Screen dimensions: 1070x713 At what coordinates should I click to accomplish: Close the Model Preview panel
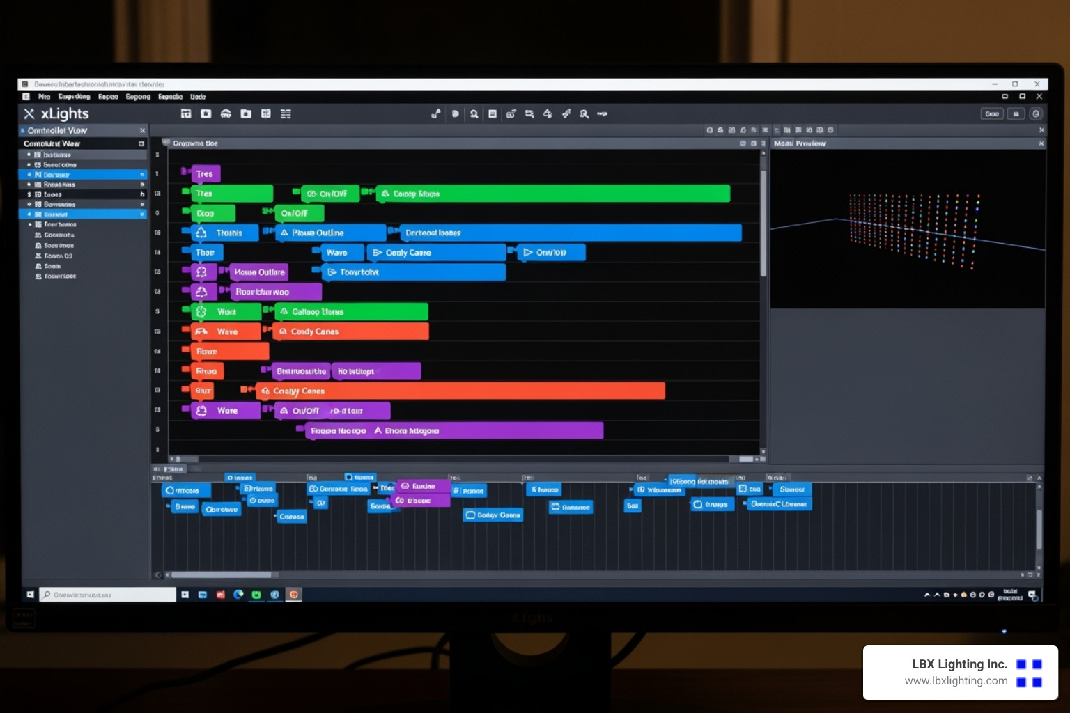(x=1041, y=143)
